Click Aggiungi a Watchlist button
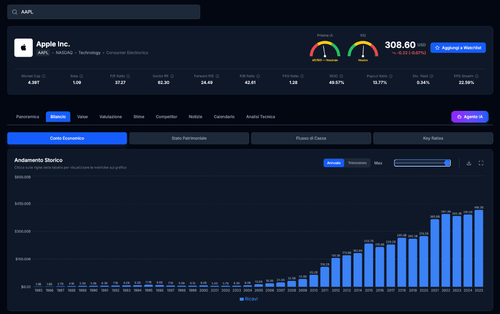 (458, 48)
